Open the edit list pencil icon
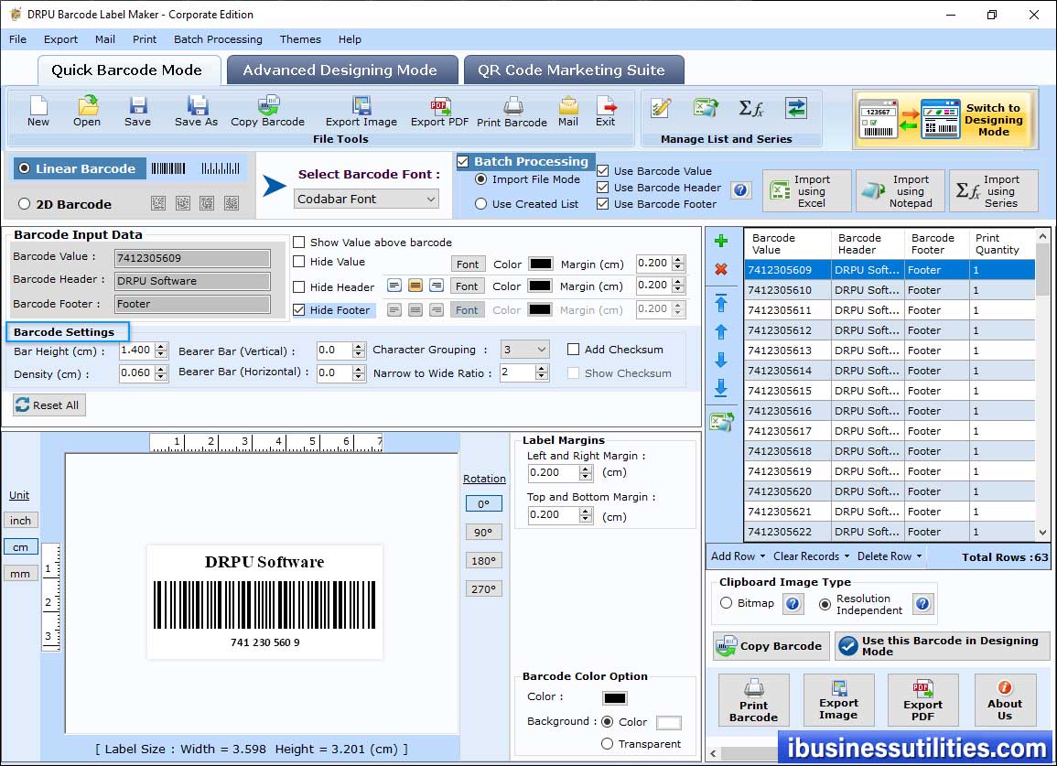 pyautogui.click(x=661, y=108)
